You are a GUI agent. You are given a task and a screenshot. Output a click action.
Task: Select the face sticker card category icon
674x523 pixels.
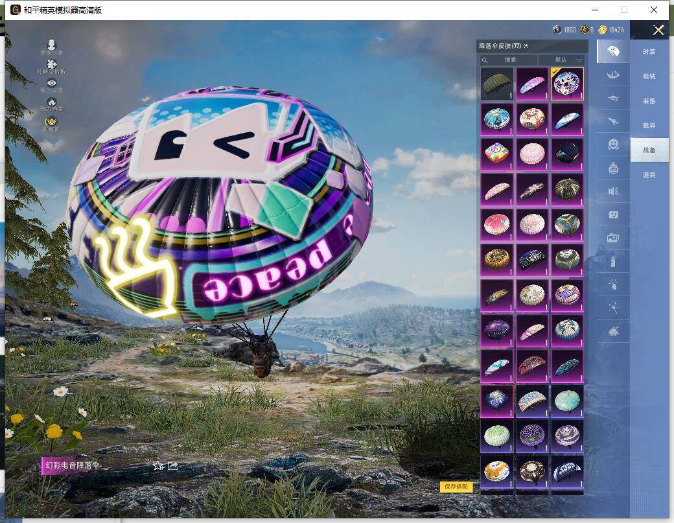pos(613,214)
